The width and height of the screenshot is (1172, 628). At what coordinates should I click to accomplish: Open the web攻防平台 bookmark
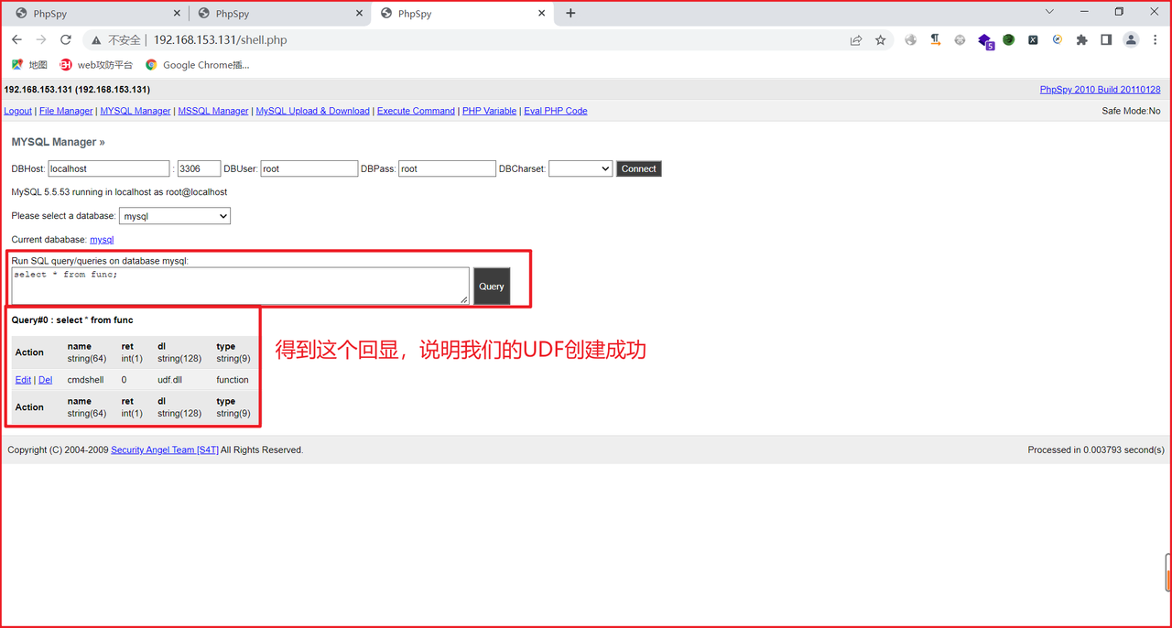click(96, 65)
